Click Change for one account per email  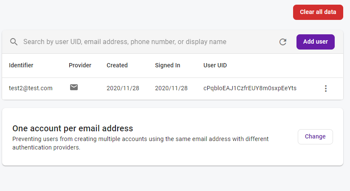pyautogui.click(x=315, y=137)
